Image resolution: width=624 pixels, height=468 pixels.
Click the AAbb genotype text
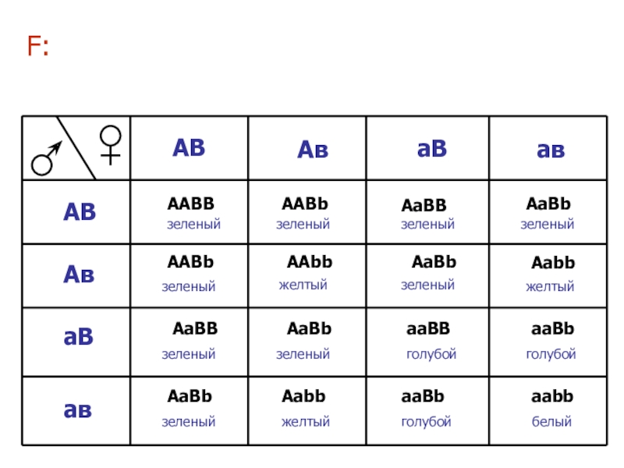(310, 262)
